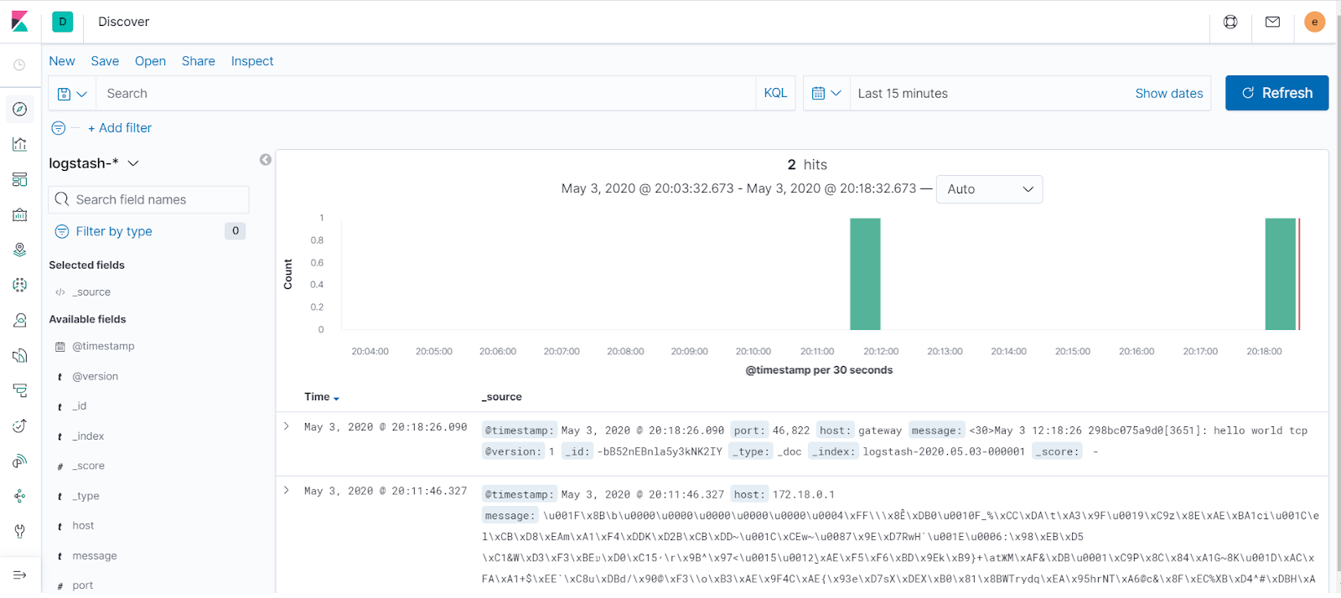Image resolution: width=1341 pixels, height=598 pixels.
Task: Open the APM app icon
Action: click(20, 391)
